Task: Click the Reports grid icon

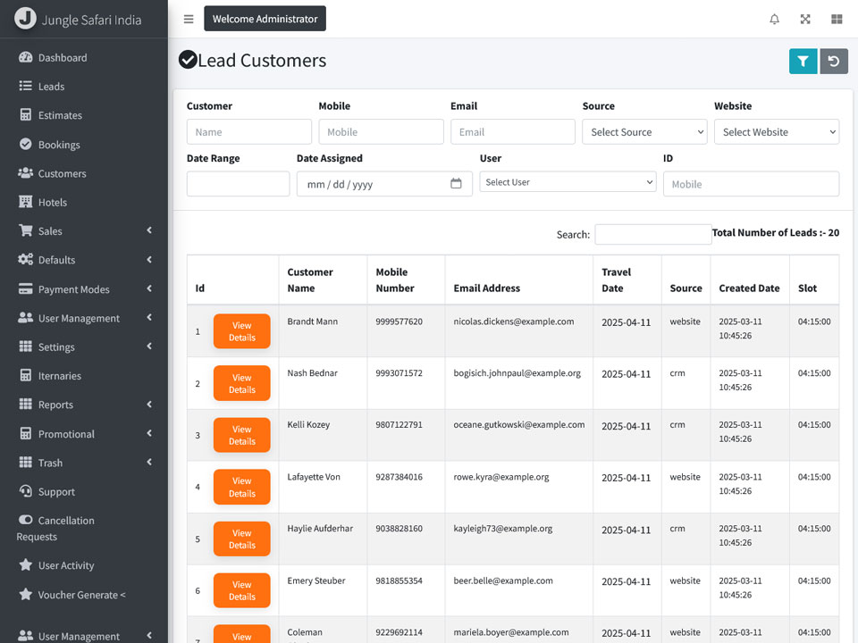Action: coord(25,405)
